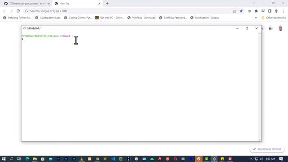Close the MINGW64 terminal window
This screenshot has height=162, width=288.
coord(256,28)
